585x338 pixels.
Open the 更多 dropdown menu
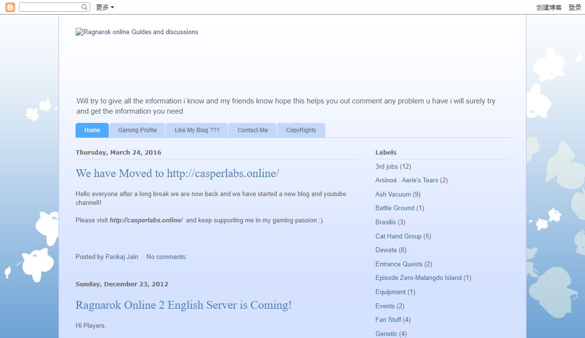tap(105, 7)
